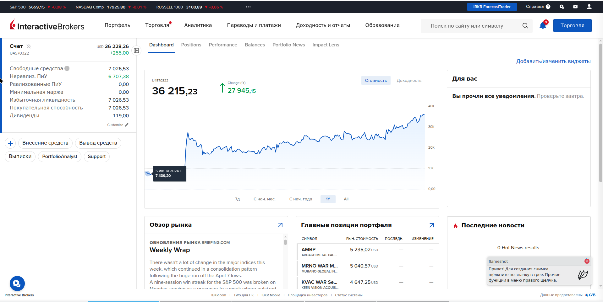Open PortfolioAnalyst button
This screenshot has height=302, width=603.
pos(60,156)
